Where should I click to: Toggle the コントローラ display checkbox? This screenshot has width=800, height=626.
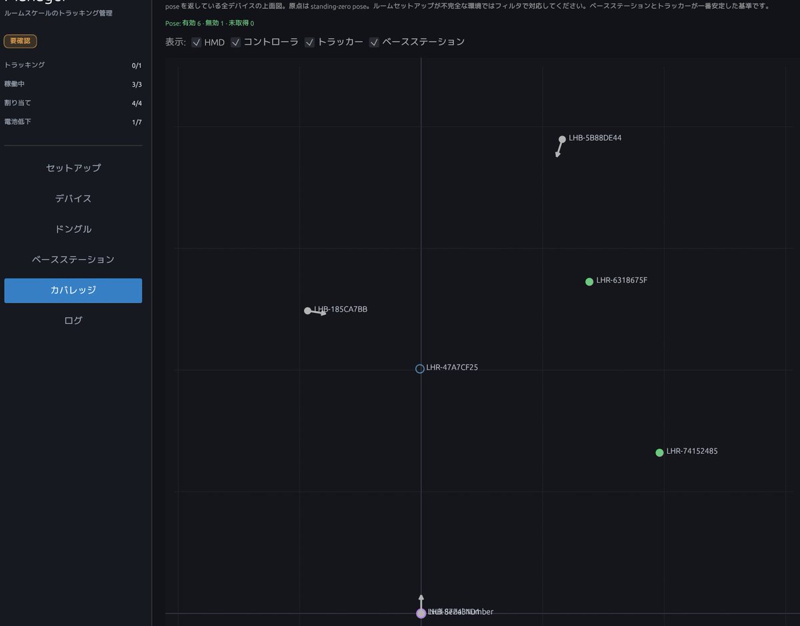coord(236,43)
